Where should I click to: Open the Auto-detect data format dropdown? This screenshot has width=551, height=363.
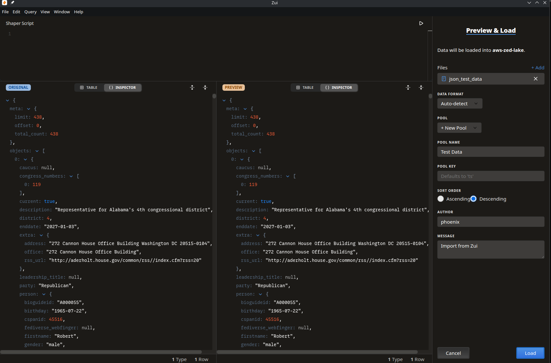[459, 104]
